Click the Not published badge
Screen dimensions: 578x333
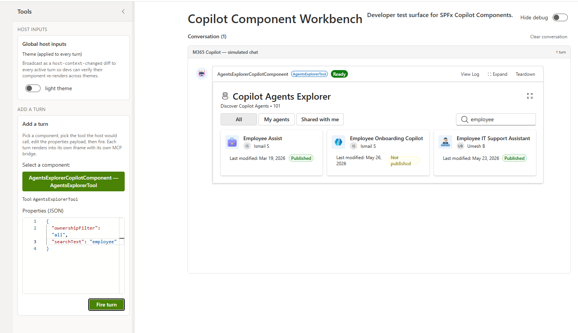pyautogui.click(x=404, y=161)
